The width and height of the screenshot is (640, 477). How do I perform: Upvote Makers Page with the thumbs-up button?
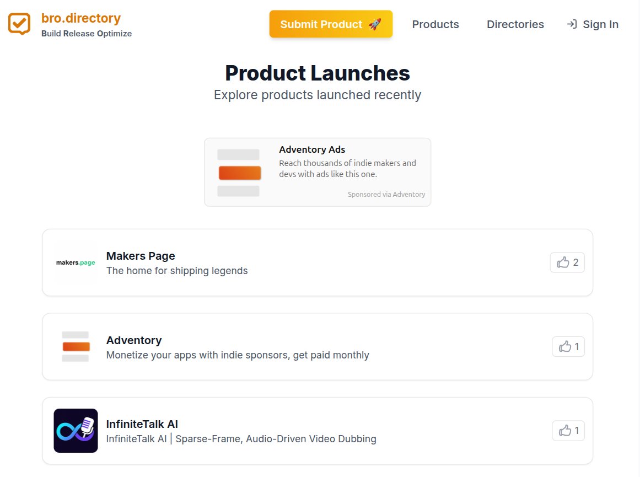pyautogui.click(x=567, y=262)
